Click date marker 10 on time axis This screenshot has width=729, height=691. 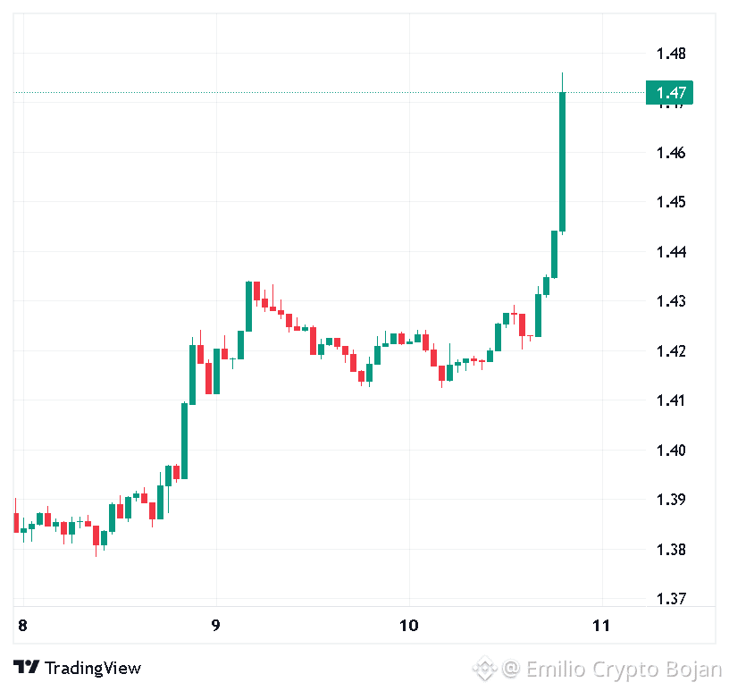tap(409, 626)
